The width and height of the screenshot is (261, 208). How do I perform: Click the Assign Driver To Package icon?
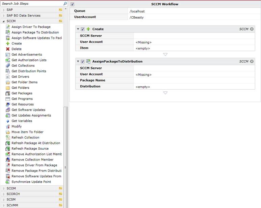tap(8, 27)
